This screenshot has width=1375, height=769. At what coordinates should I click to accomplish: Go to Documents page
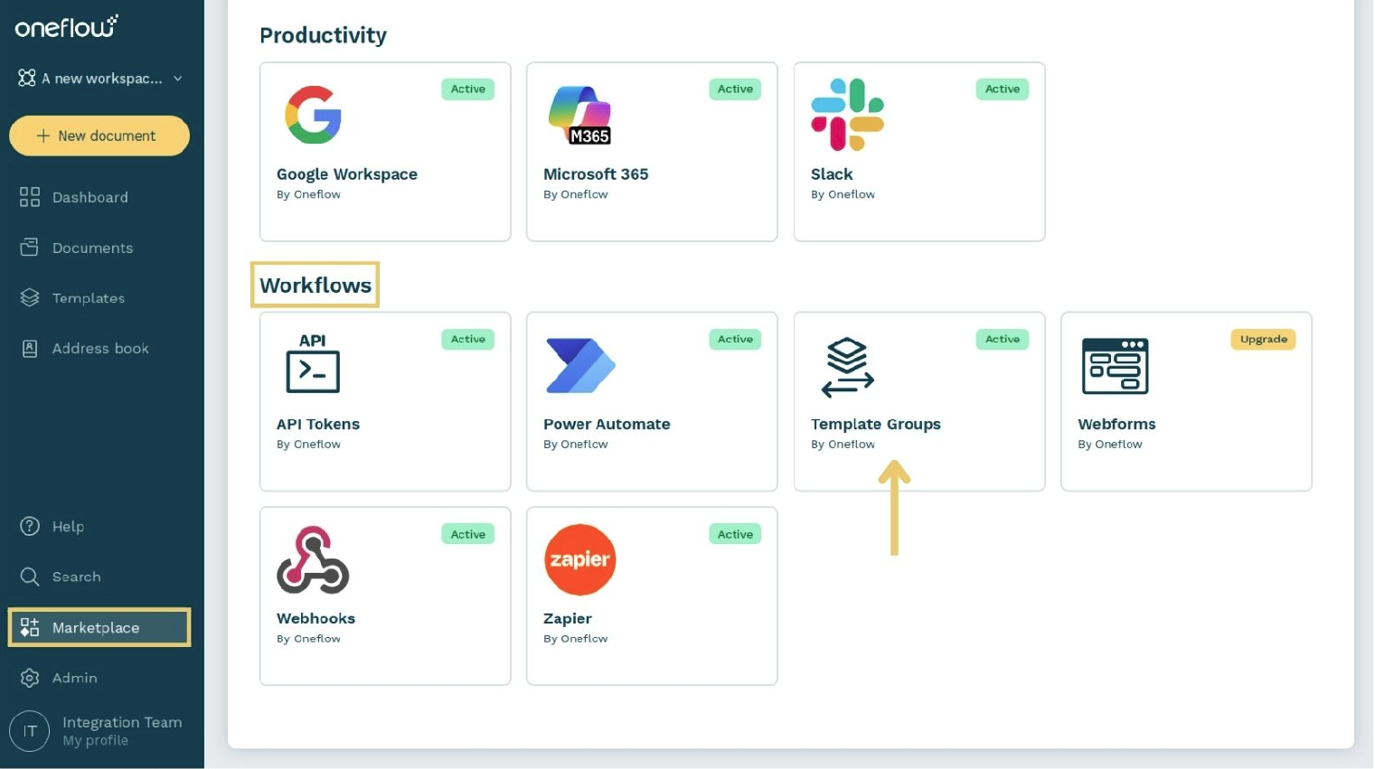point(92,248)
